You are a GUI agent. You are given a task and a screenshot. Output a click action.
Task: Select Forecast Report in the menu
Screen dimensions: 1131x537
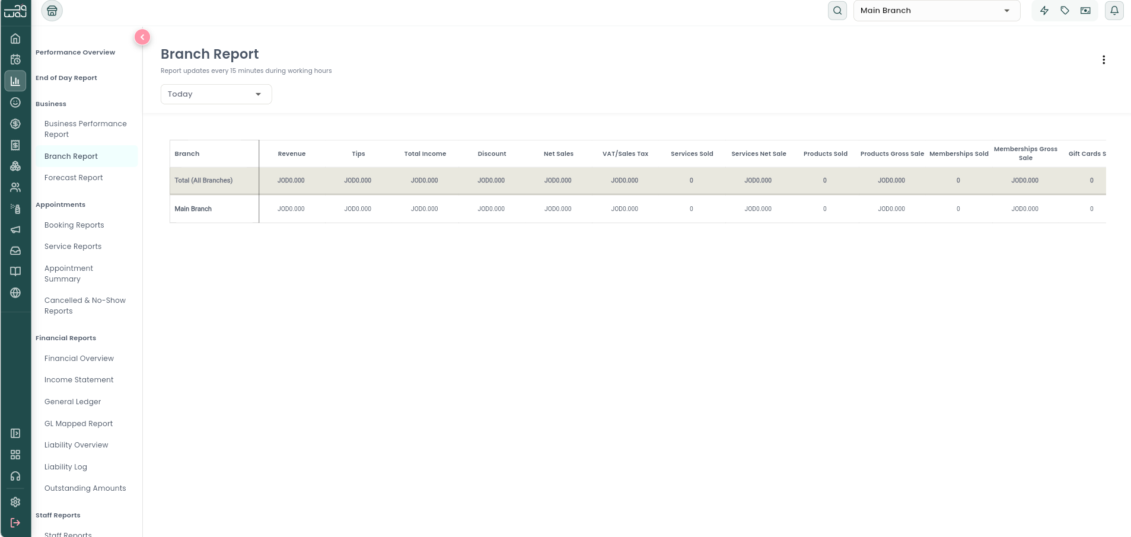tap(74, 178)
